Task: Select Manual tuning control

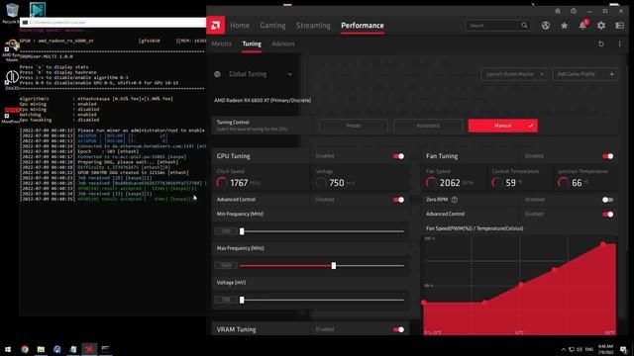Action: (x=502, y=126)
